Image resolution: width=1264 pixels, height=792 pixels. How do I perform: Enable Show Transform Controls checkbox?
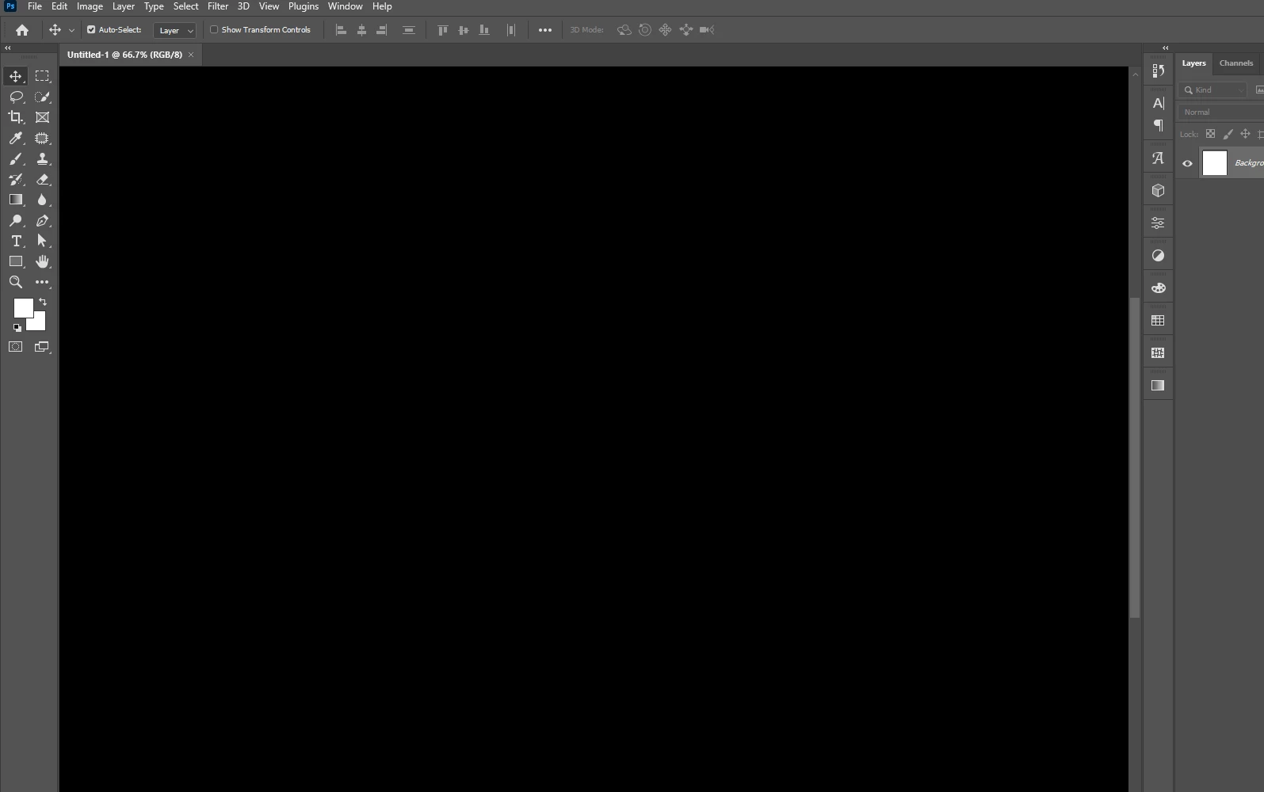pyautogui.click(x=214, y=30)
